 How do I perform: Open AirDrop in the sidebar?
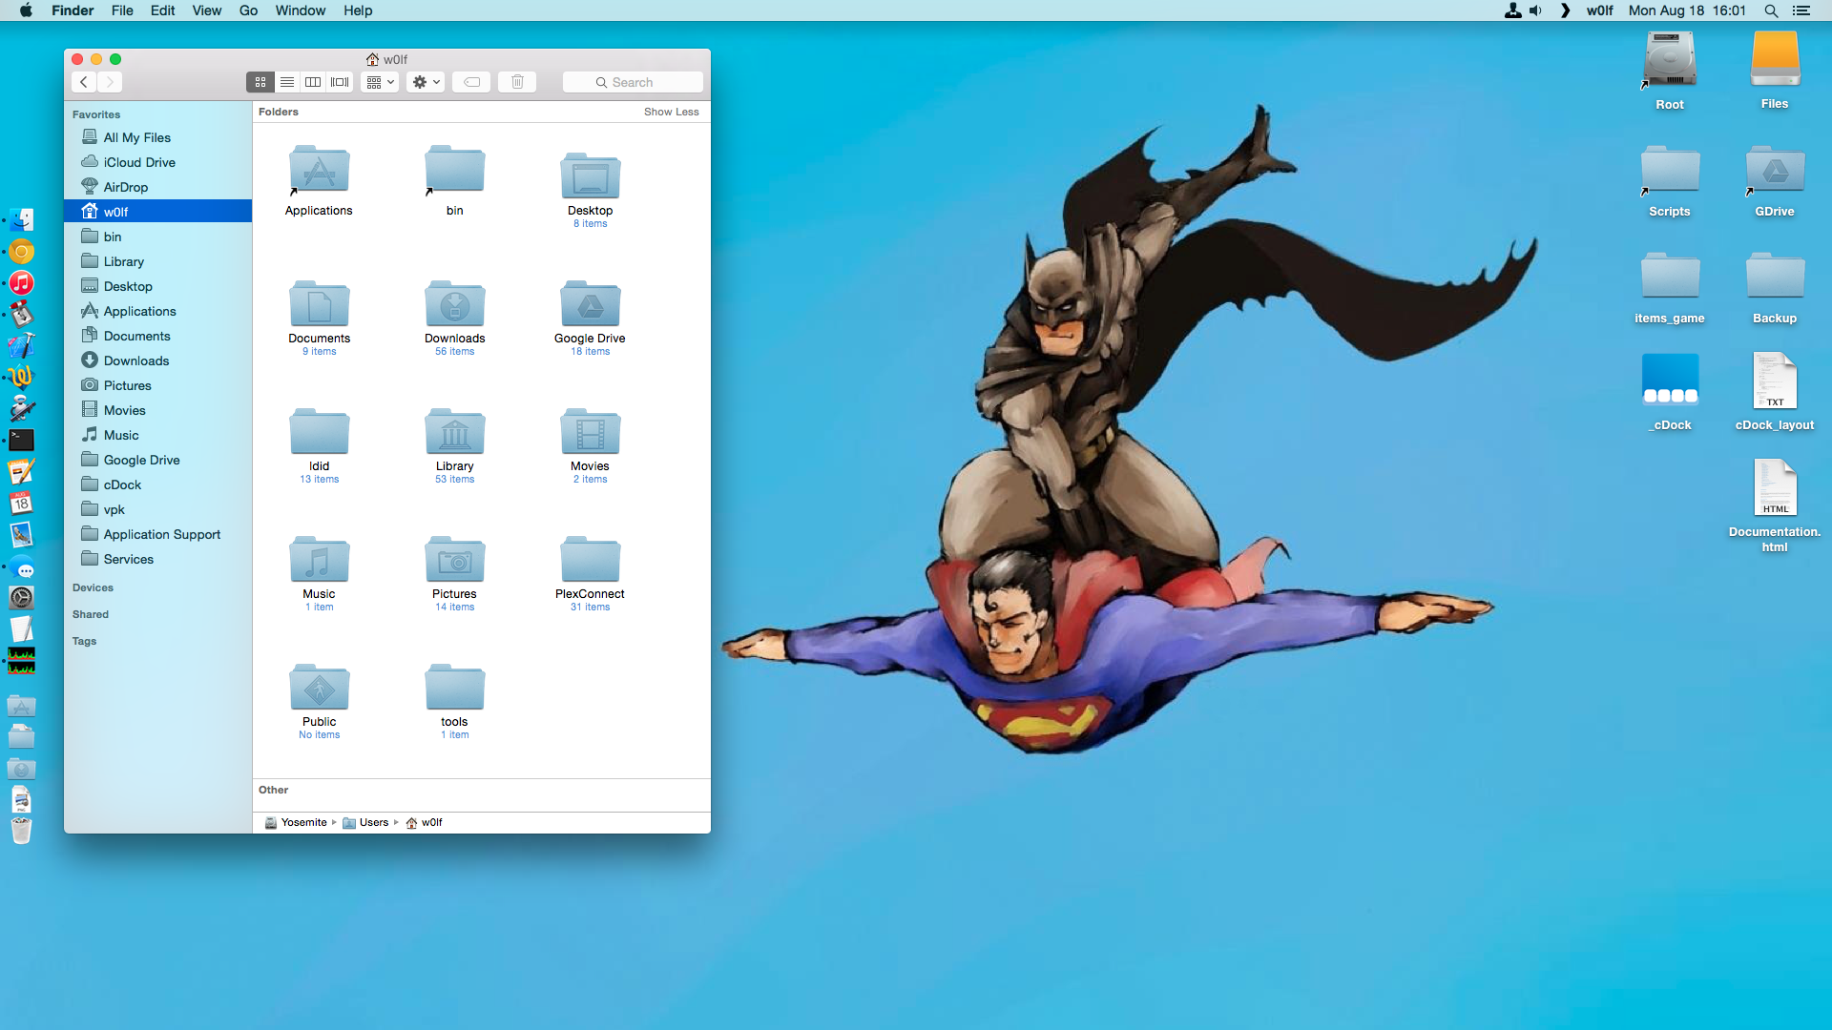[125, 187]
